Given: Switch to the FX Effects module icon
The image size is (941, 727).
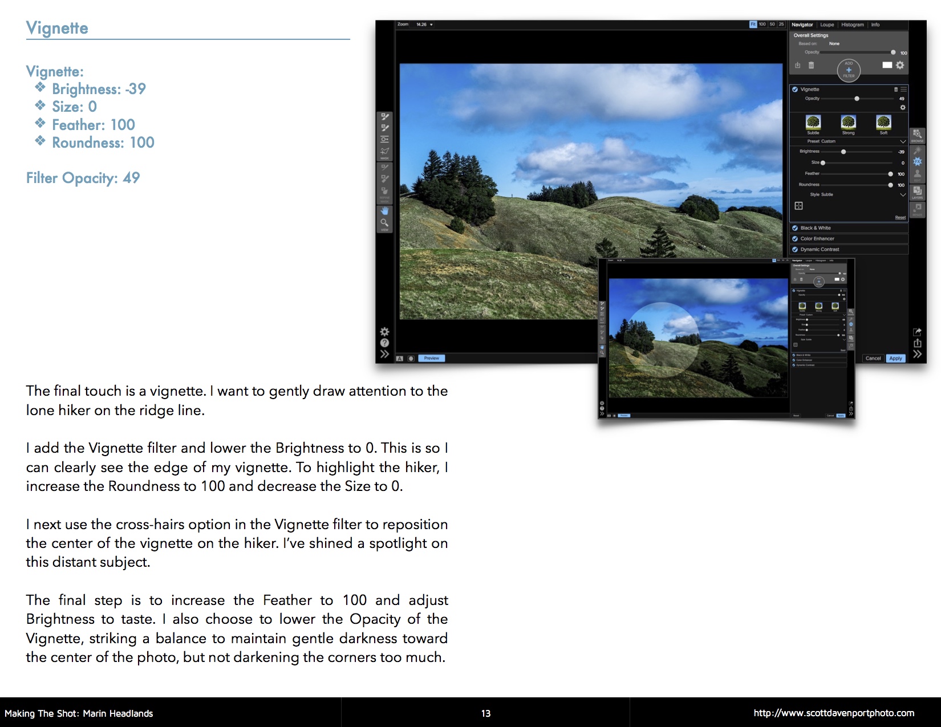Looking at the screenshot, I should click(x=917, y=162).
